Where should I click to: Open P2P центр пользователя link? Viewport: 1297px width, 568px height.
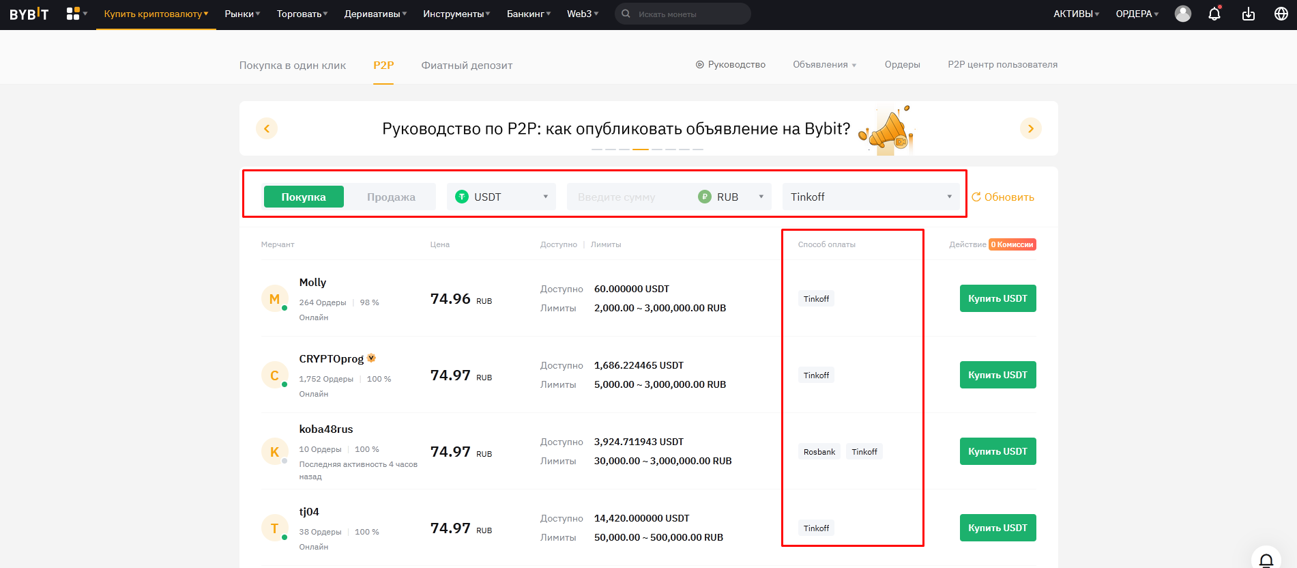tap(1003, 65)
